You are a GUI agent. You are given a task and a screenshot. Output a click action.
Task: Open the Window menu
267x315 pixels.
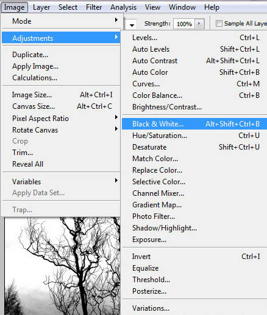point(182,7)
